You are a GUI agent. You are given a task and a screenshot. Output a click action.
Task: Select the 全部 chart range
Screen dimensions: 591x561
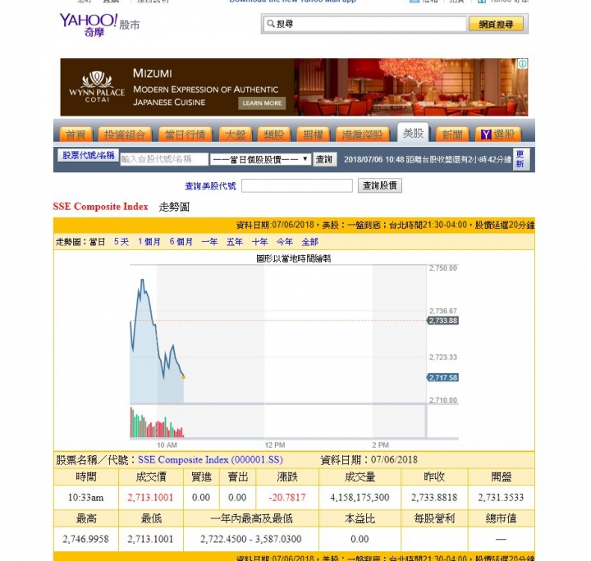point(309,242)
